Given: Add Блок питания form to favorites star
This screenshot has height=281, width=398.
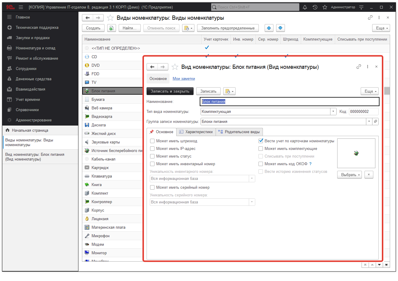Looking at the screenshot, I should [x=175, y=67].
